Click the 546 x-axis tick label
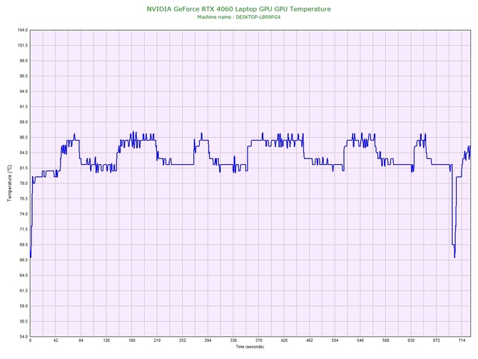The height and width of the screenshot is (359, 478). click(x=360, y=340)
